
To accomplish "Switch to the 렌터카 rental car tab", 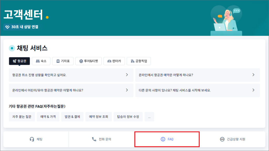I will coord(114,61).
